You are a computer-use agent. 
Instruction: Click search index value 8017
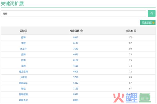[76, 38]
